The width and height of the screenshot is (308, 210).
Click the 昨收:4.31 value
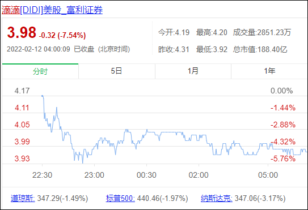point(174,49)
